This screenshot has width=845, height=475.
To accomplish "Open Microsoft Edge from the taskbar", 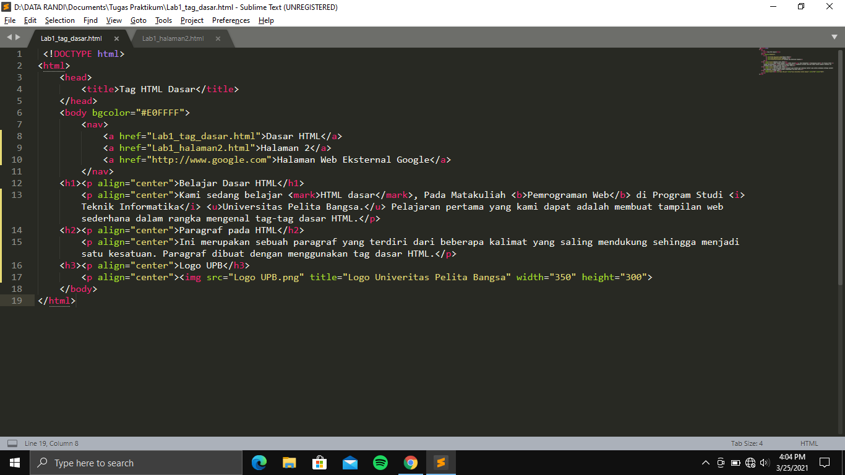I will tap(259, 462).
